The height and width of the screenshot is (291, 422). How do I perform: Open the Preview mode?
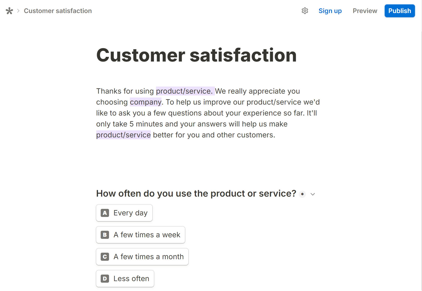(365, 11)
